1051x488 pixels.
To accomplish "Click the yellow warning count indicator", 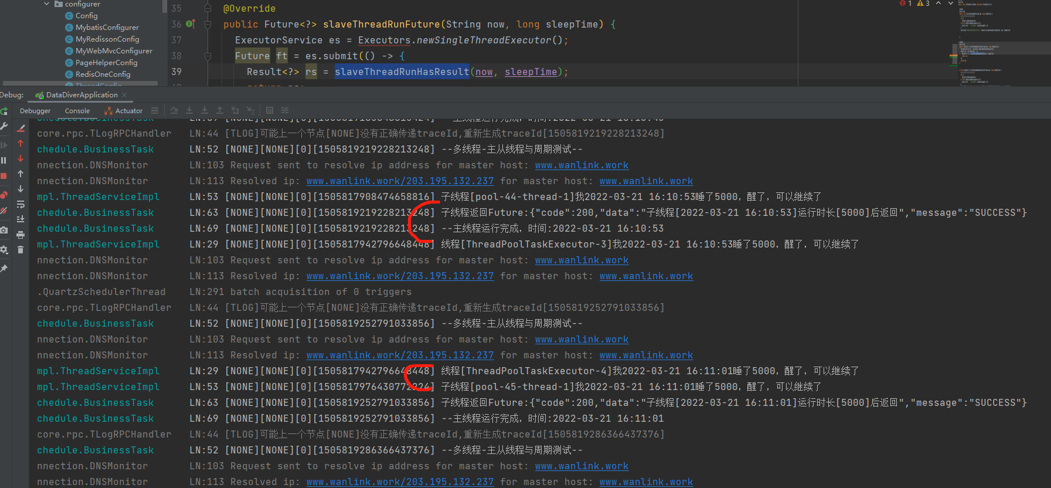I will tap(923, 4).
